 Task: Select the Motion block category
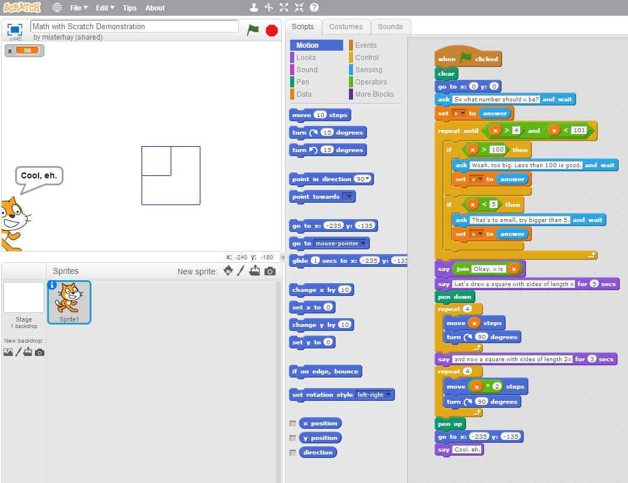316,45
